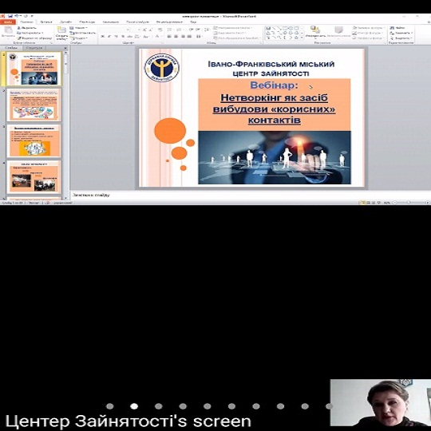The height and width of the screenshot is (431, 431).
Task: Click the large Paste clipboard icon
Action: click(8, 30)
